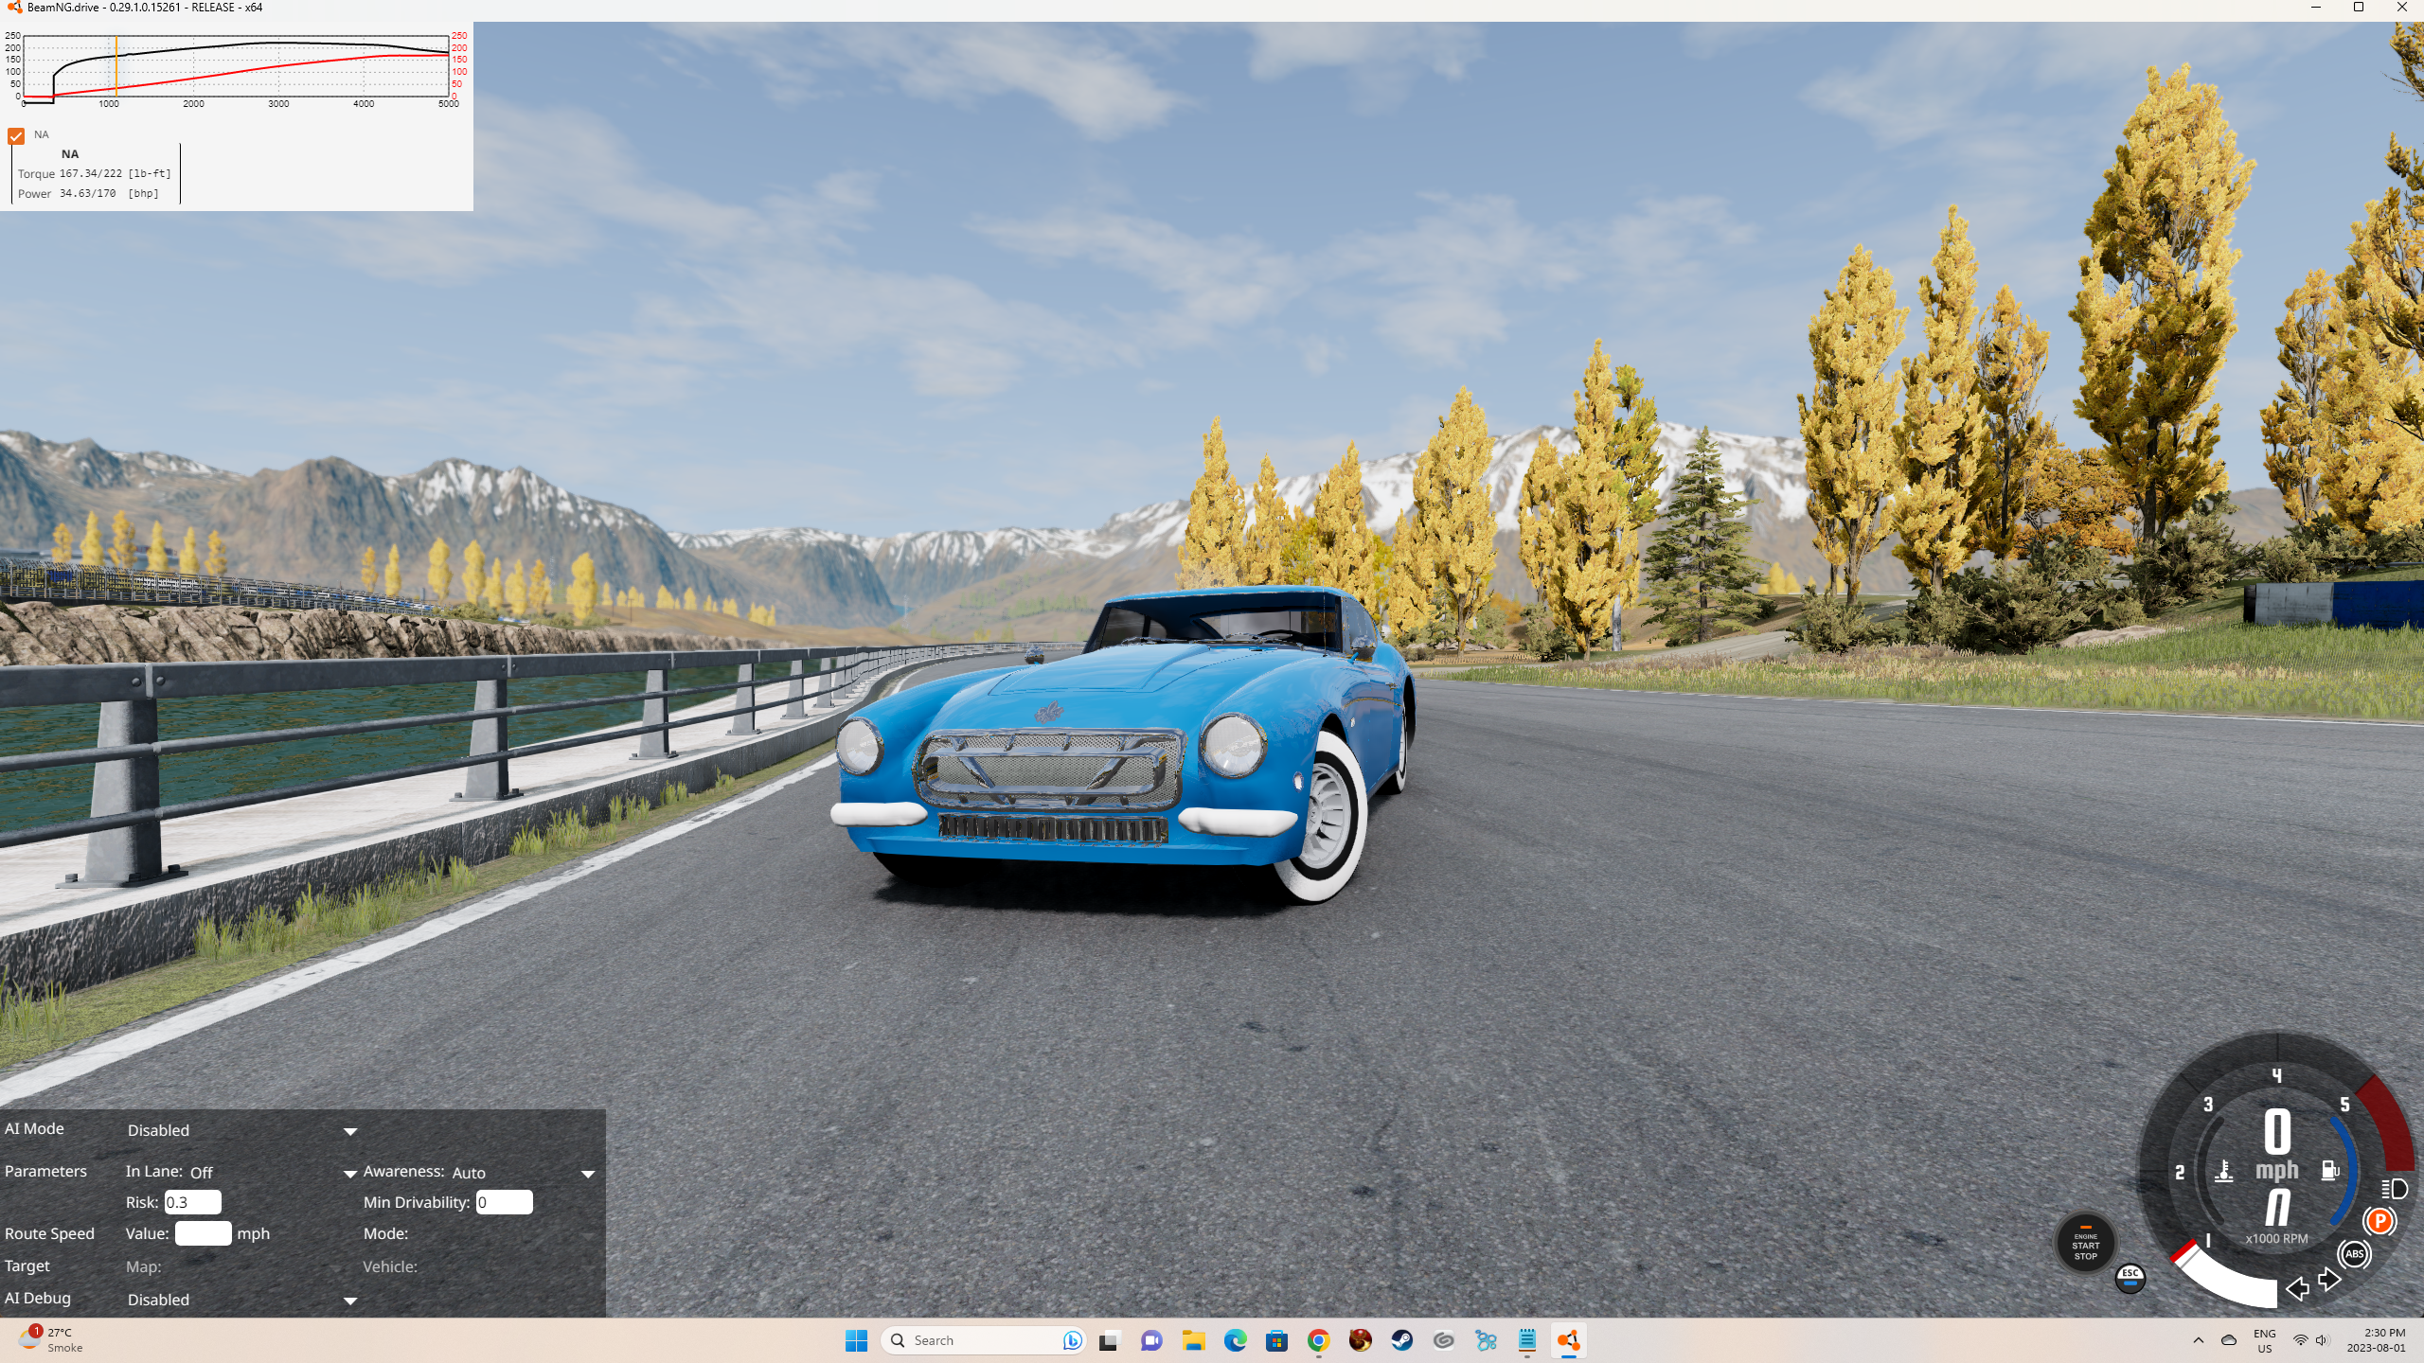
Task: Launch Microsoft Edge from taskbar
Action: pyautogui.click(x=1235, y=1340)
